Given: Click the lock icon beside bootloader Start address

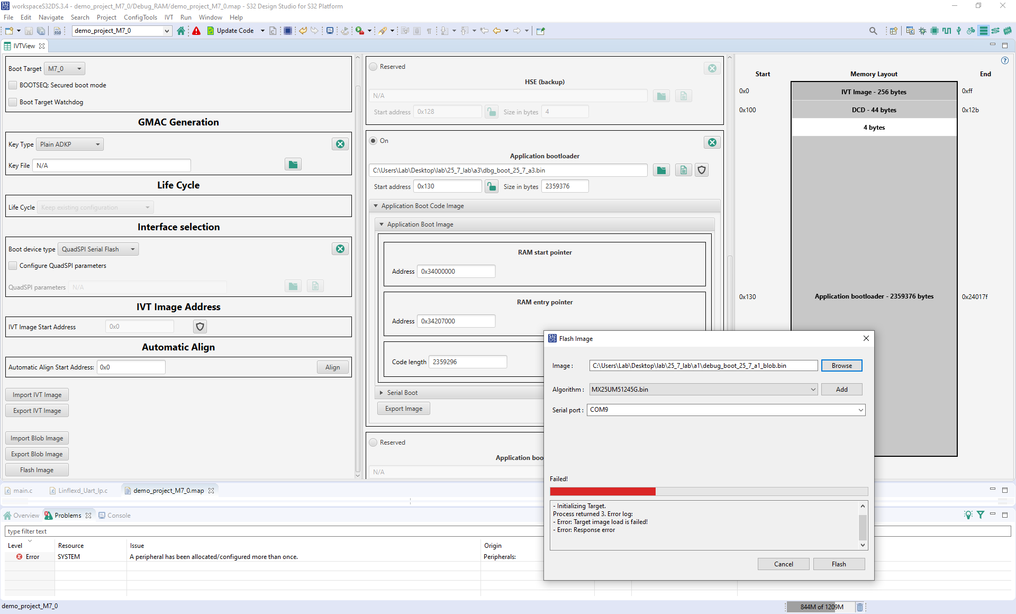Looking at the screenshot, I should point(492,186).
